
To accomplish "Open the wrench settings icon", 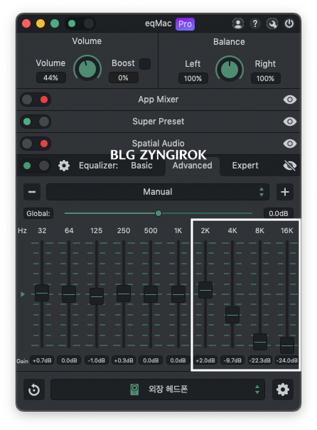I will 272,23.
